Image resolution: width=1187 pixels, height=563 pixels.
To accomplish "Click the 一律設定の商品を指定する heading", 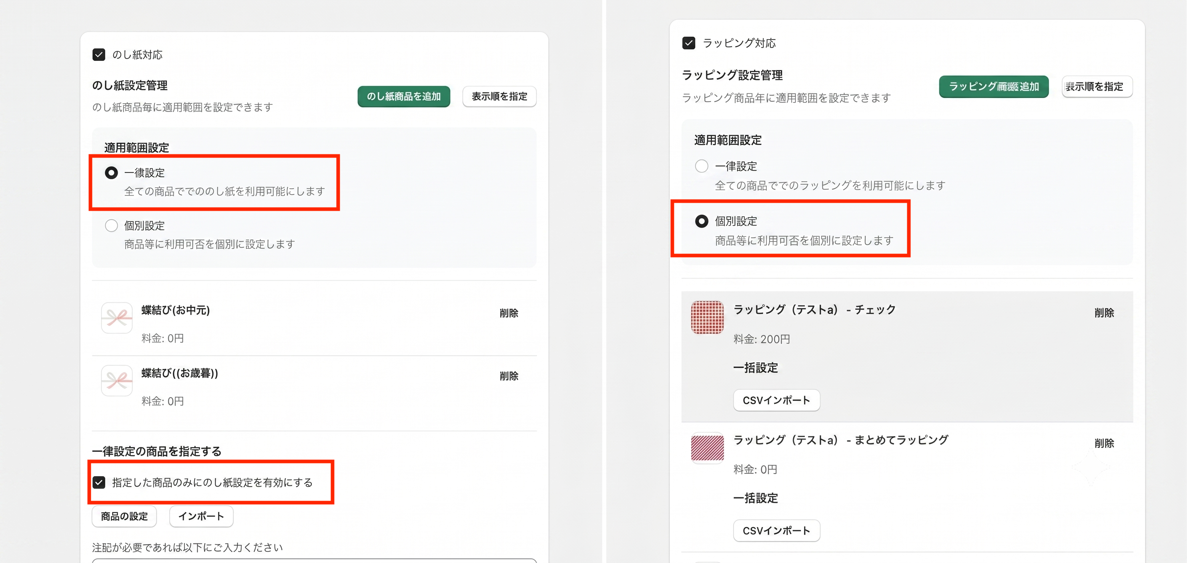I will (x=156, y=451).
